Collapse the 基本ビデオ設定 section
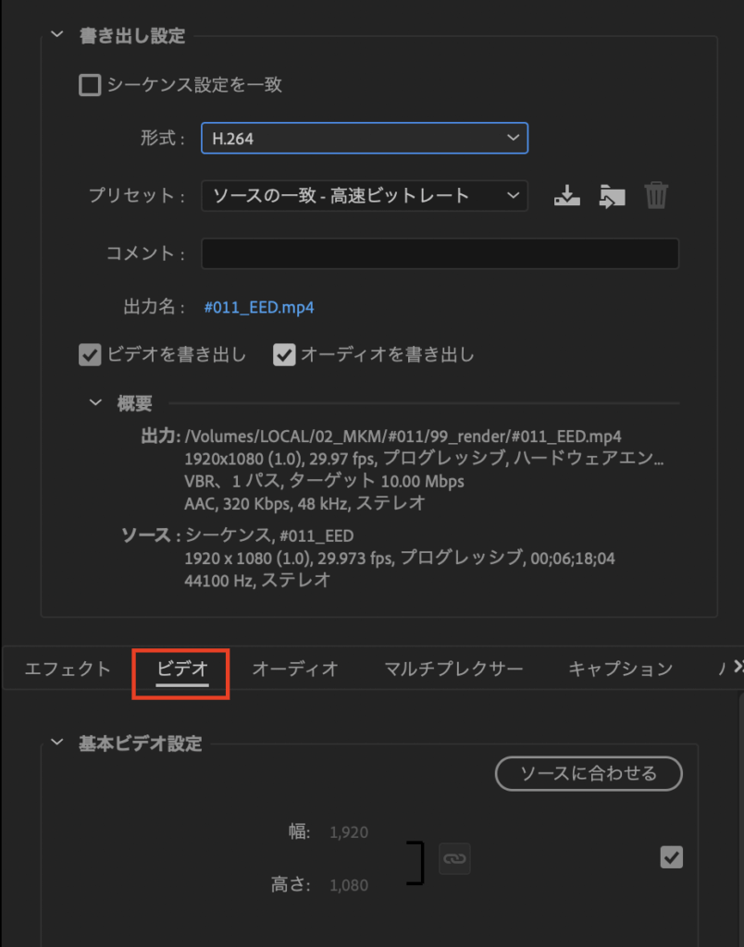Screen dimensions: 744x947 click(57, 743)
